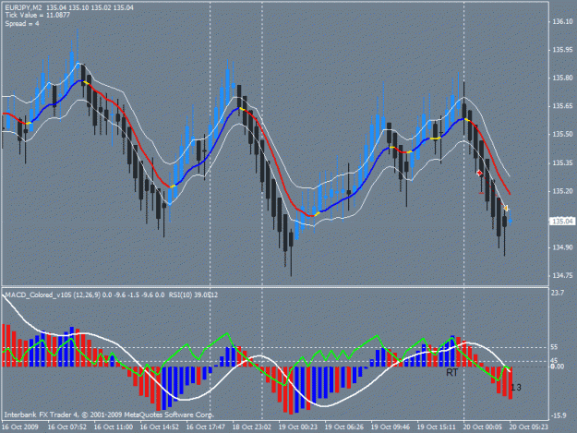Click the '19 Oct 00:23' time axis label
This screenshot has height=433, width=577.
(x=297, y=427)
